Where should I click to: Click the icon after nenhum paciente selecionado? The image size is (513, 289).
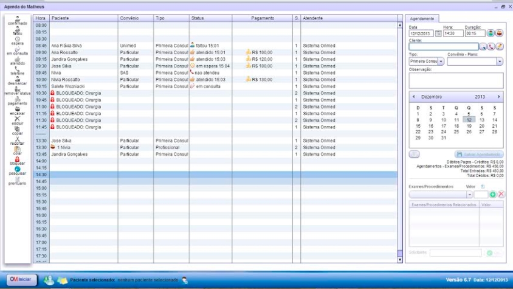coord(185,280)
